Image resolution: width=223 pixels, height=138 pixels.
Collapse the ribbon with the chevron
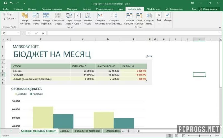(220, 27)
